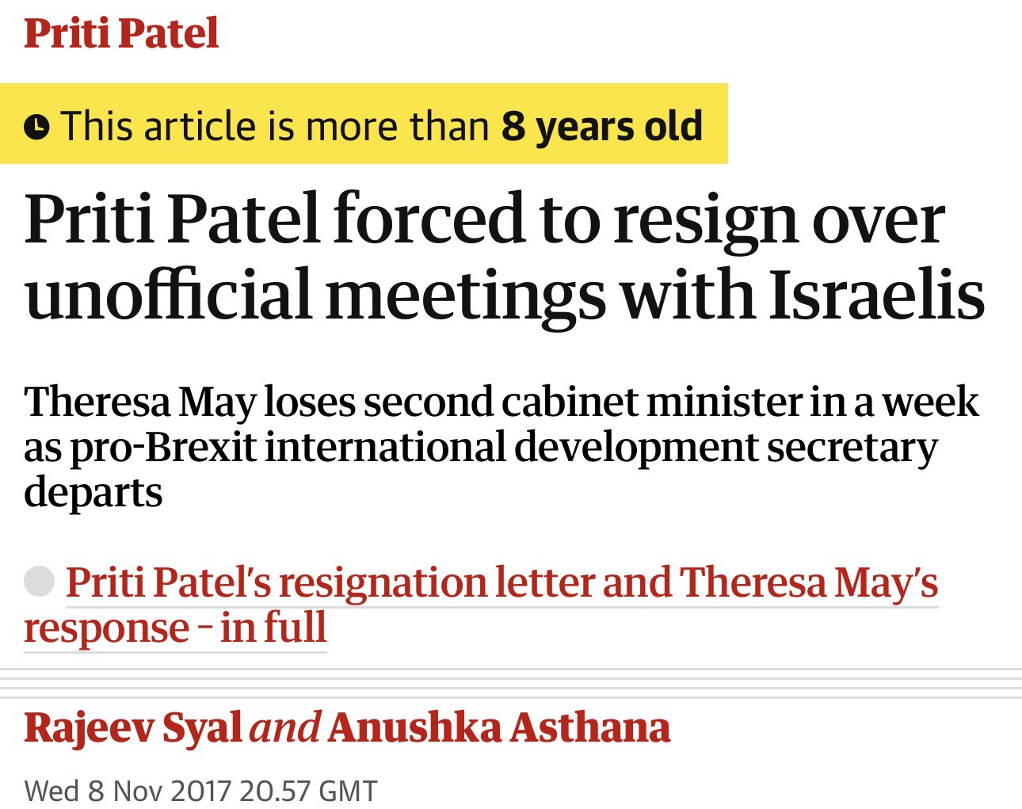
Task: Click 'unofficial meetings with Israelis' headline line
Action: (504, 293)
